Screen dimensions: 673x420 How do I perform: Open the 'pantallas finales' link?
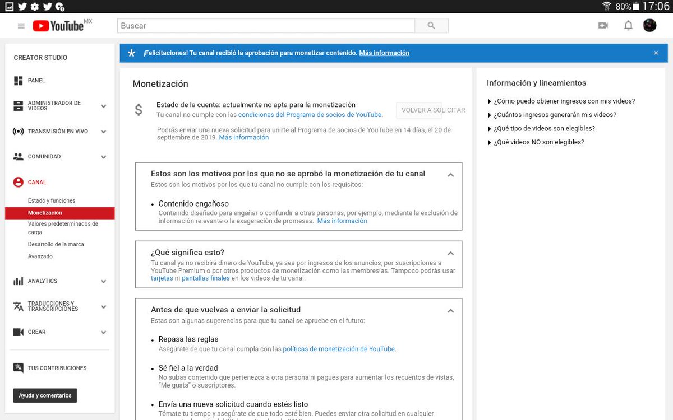coord(206,278)
